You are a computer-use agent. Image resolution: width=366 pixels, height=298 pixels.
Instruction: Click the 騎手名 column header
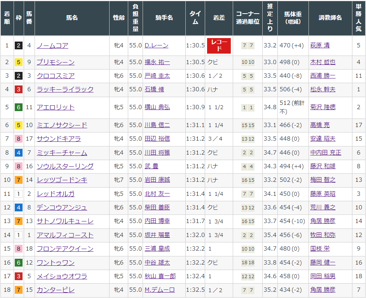pos(164,18)
